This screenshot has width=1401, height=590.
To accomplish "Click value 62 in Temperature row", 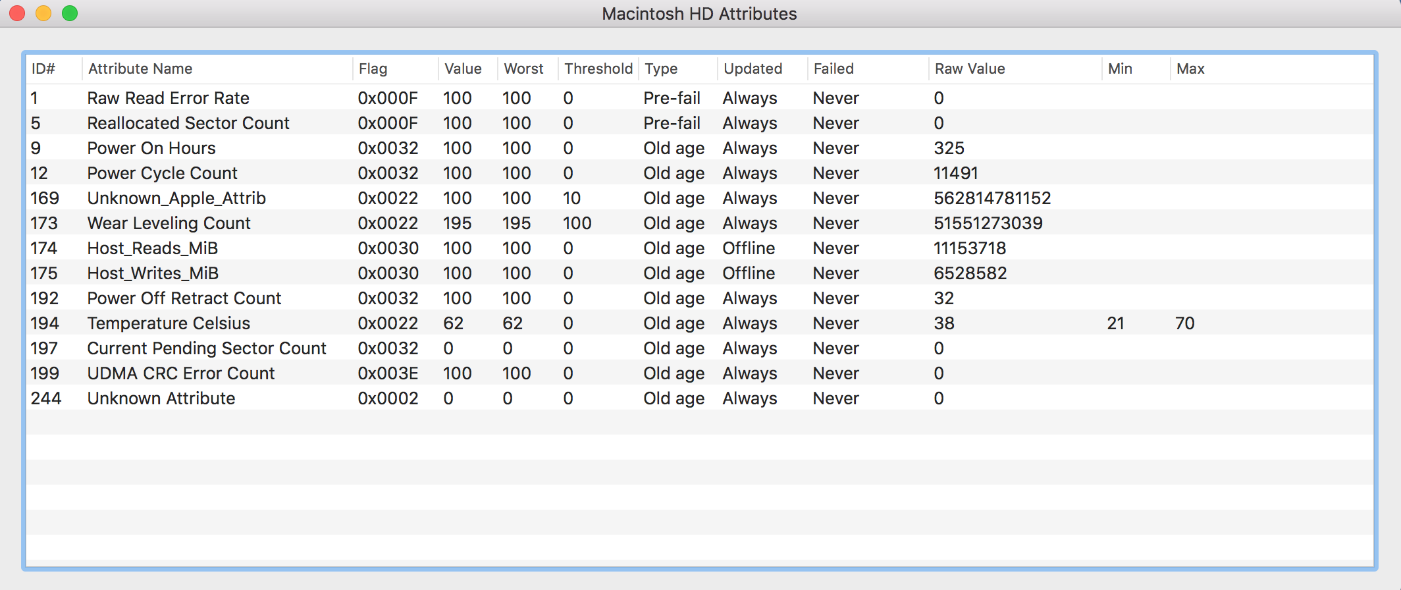I will [453, 323].
